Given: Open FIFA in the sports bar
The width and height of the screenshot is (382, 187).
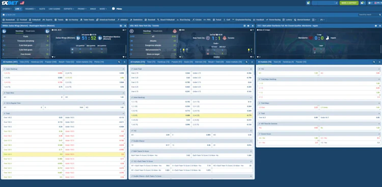Looking at the screenshot, I should [x=207, y=20].
